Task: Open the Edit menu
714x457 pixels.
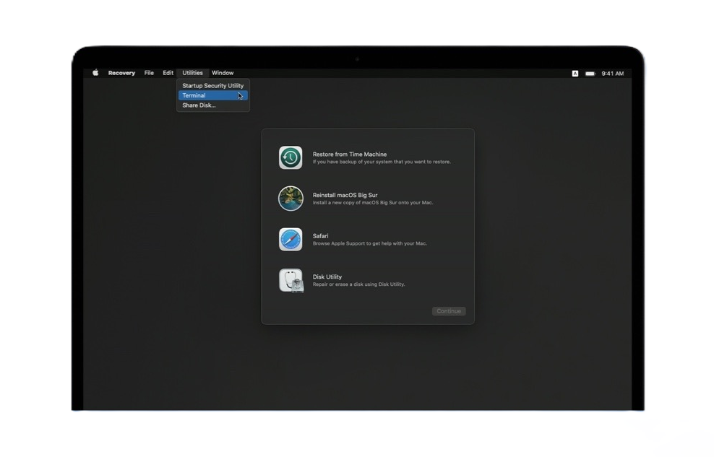Action: tap(168, 73)
